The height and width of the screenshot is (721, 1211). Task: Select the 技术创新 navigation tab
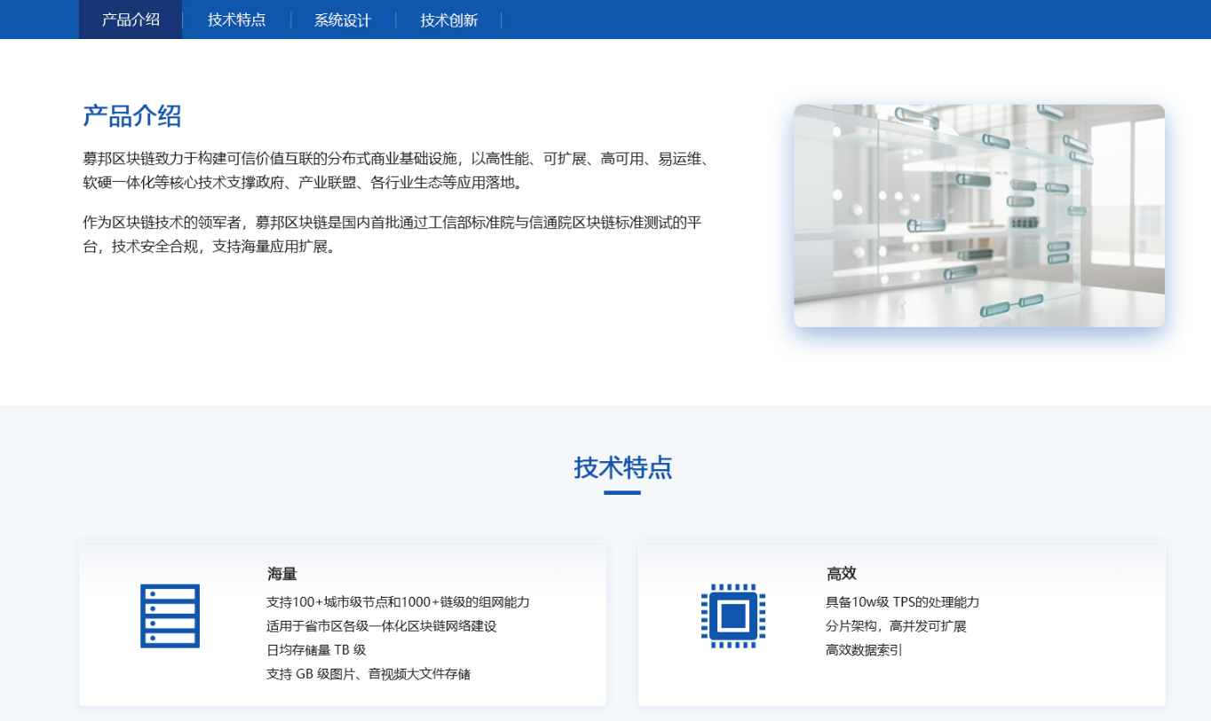[x=449, y=20]
